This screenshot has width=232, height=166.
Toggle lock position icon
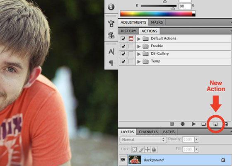click(147, 149)
